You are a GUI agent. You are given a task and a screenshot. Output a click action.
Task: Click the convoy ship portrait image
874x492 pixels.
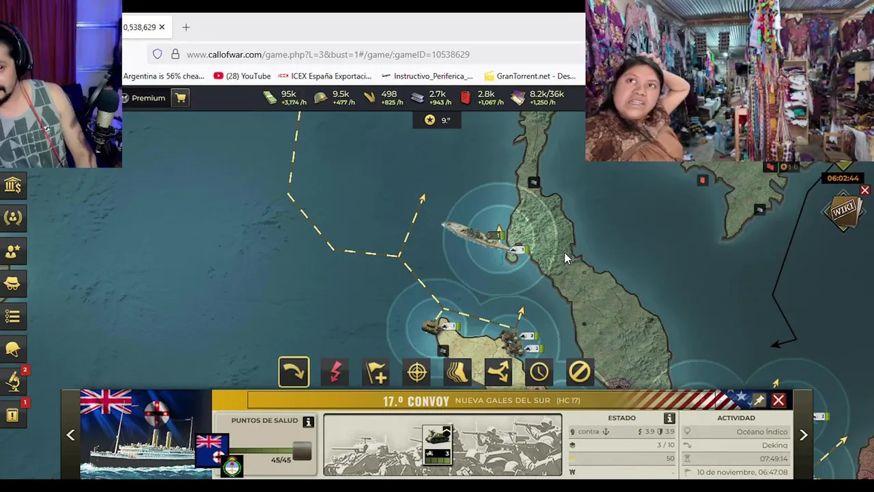[145, 434]
